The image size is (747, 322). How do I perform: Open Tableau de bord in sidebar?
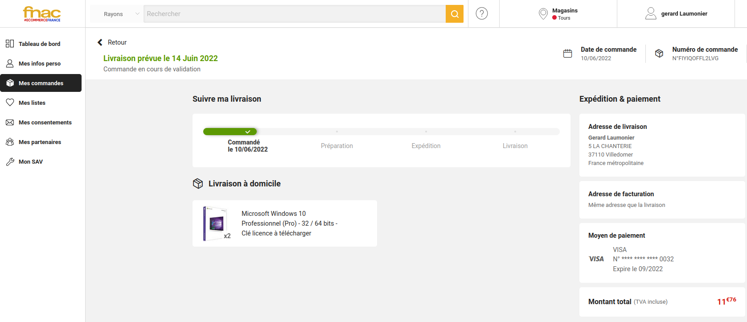(x=39, y=44)
